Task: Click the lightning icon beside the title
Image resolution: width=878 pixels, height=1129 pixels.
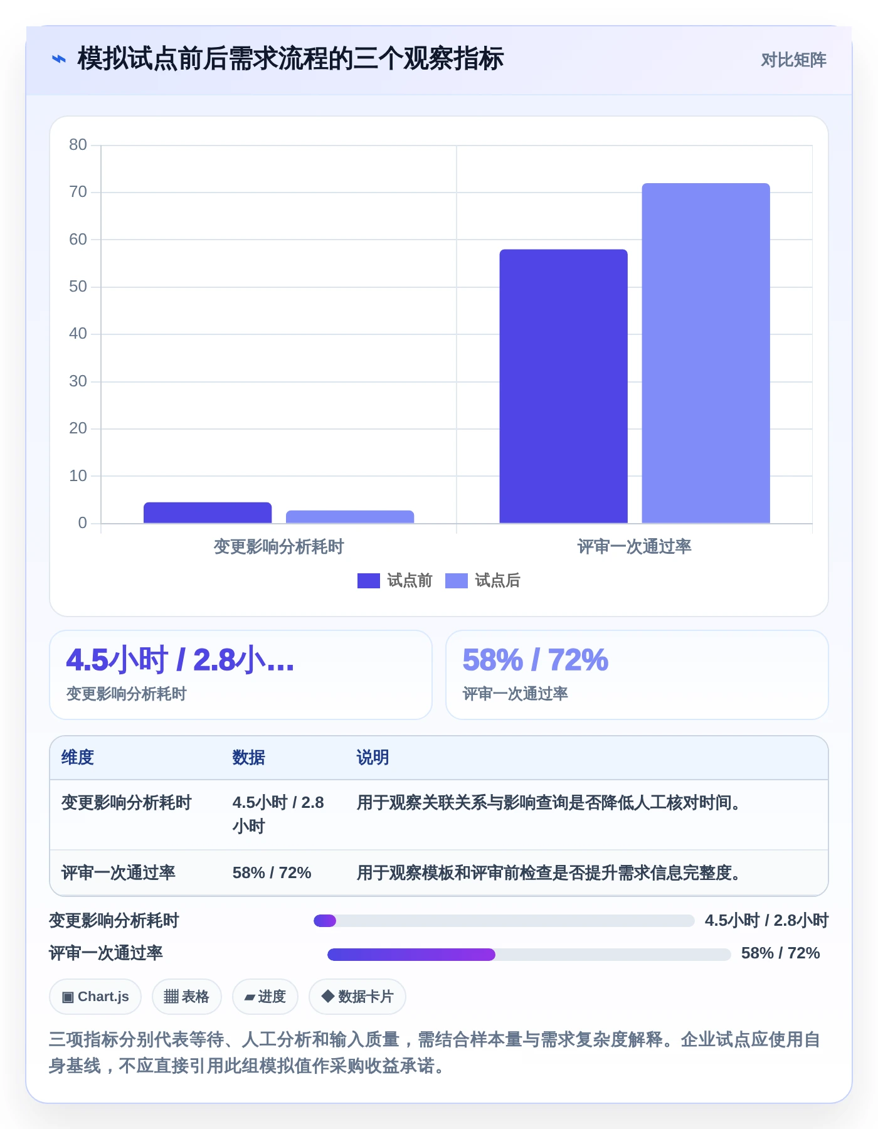Action: (58, 60)
